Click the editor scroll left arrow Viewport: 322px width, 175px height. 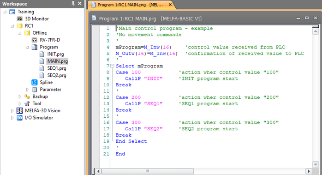(x=98, y=171)
